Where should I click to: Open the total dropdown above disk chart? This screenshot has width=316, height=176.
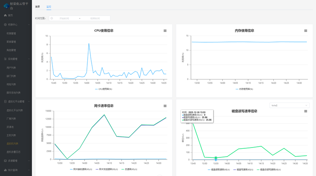click(289, 106)
